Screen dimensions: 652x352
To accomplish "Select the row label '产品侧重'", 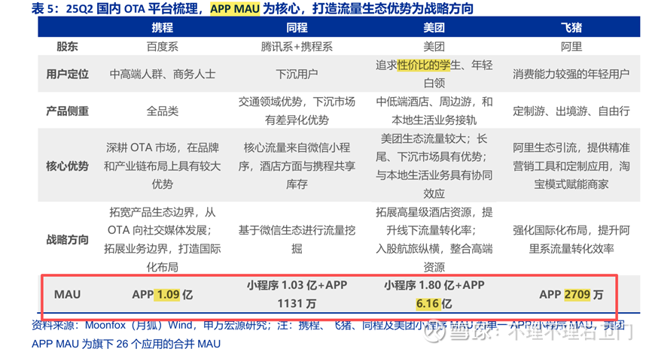I will tap(67, 111).
